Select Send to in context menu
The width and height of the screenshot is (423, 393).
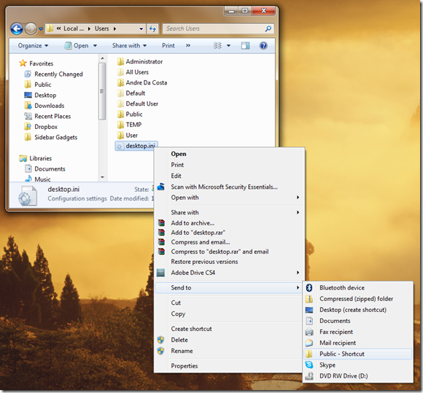[x=229, y=288]
